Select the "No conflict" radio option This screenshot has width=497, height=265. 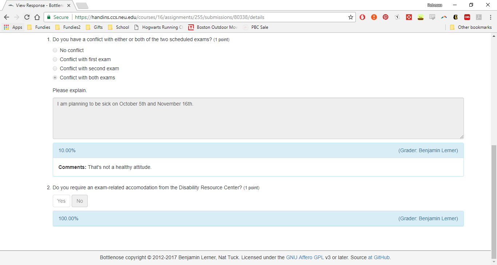(x=55, y=50)
